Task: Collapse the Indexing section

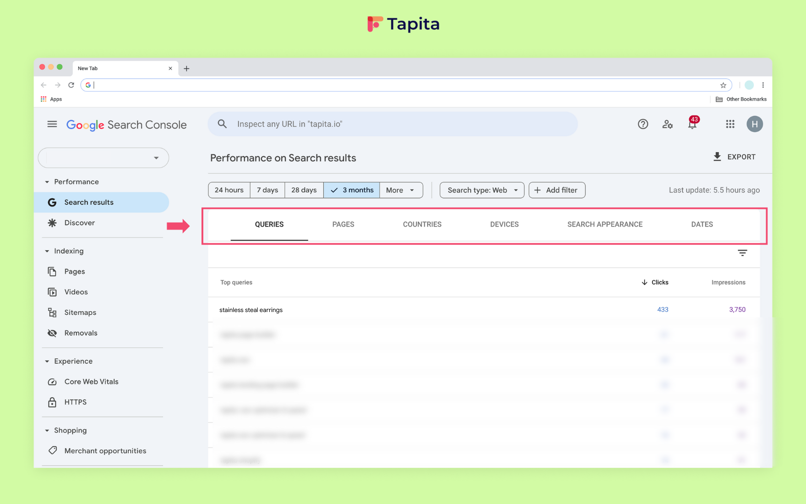Action: pyautogui.click(x=64, y=251)
